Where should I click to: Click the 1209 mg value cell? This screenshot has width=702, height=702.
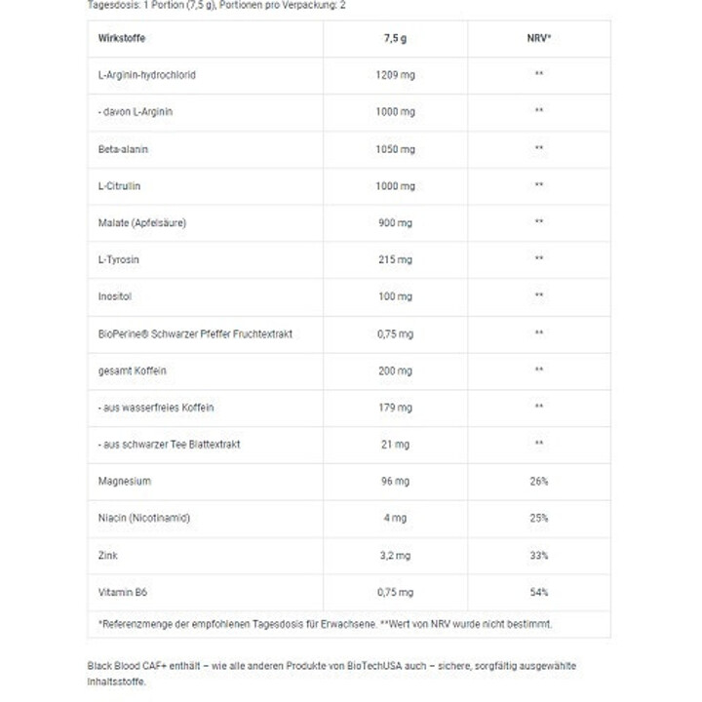[x=395, y=75]
